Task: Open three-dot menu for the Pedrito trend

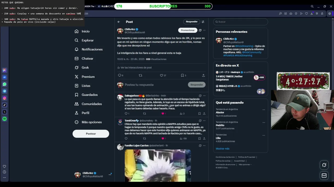Action: click(264, 122)
